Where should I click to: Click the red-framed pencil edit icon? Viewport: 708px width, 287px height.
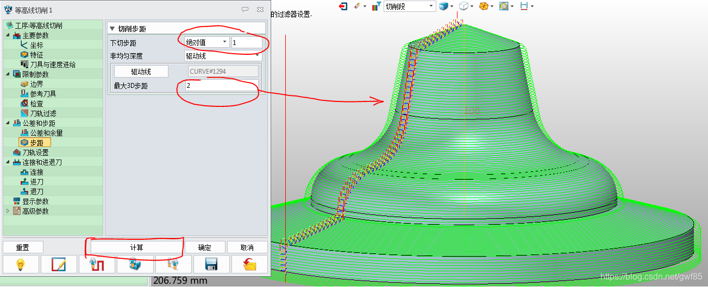tap(60, 264)
